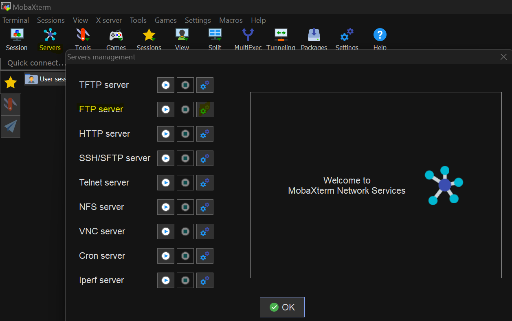Stop the NFS server
The width and height of the screenshot is (512, 321).
pos(185,207)
